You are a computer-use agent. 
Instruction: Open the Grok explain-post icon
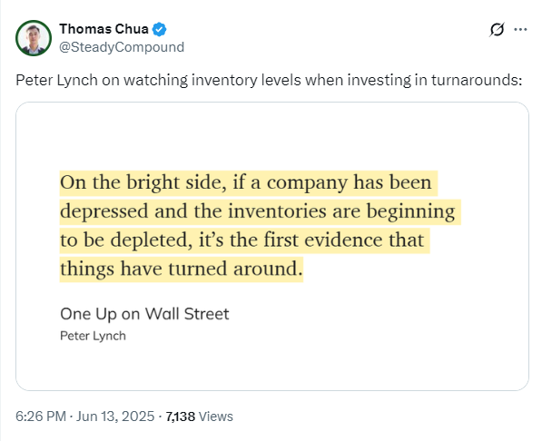pyautogui.click(x=498, y=29)
